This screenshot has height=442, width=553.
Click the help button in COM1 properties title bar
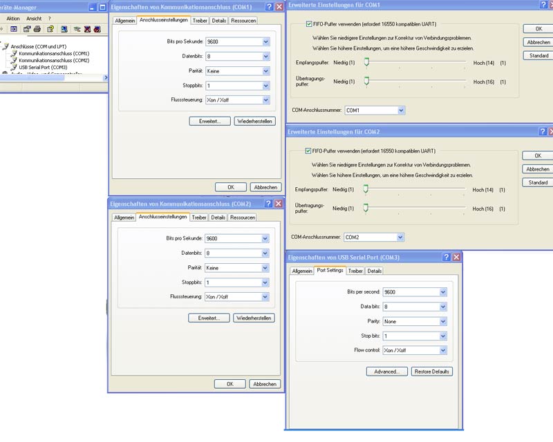269,7
